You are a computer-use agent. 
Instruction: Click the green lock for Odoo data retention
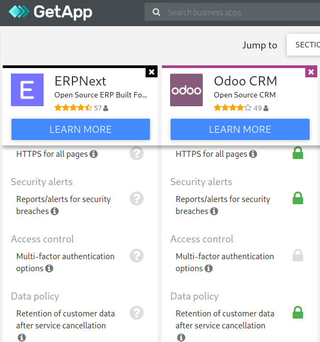click(x=298, y=313)
